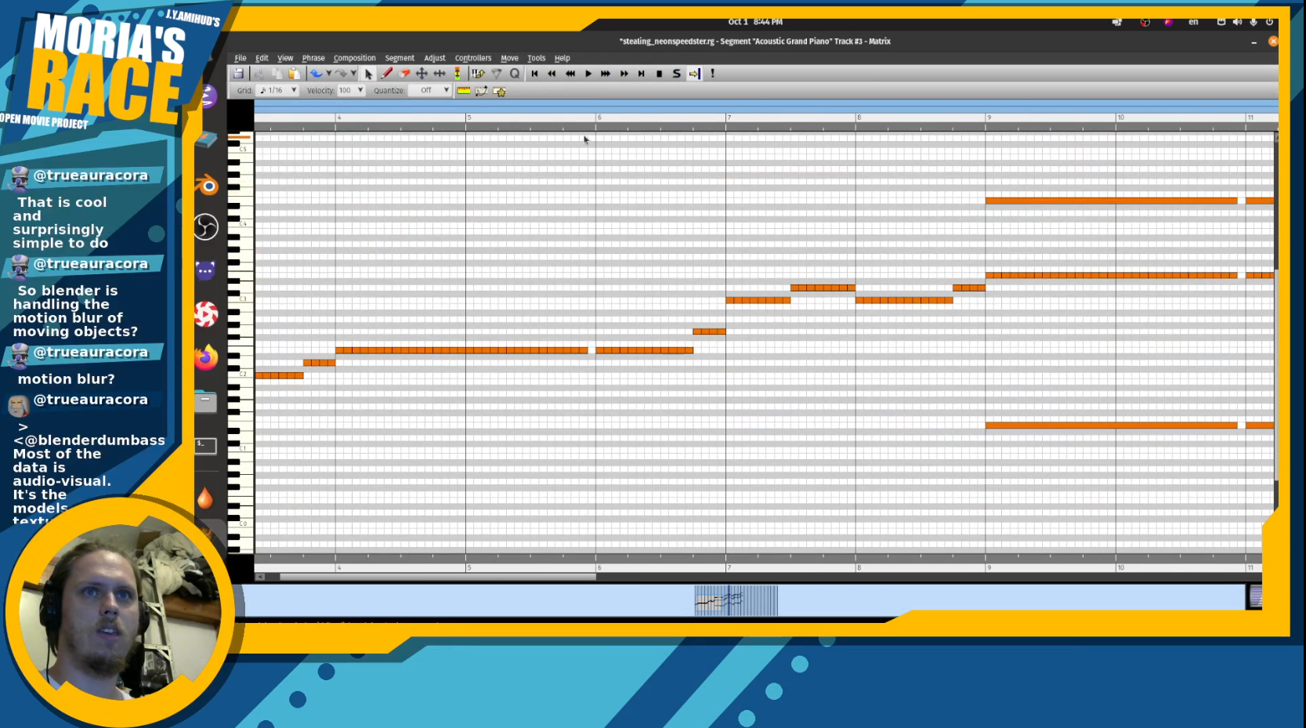Image resolution: width=1306 pixels, height=728 pixels.
Task: Open OBS Studio from the dock
Action: (x=206, y=227)
